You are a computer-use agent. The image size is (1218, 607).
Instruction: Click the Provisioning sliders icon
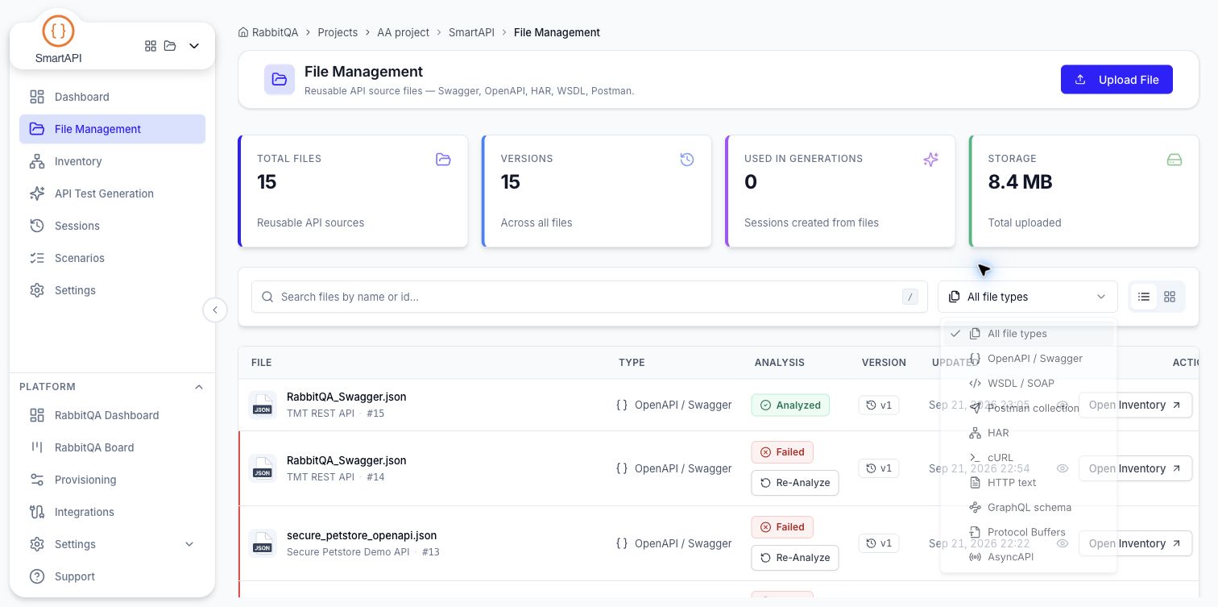coord(37,480)
